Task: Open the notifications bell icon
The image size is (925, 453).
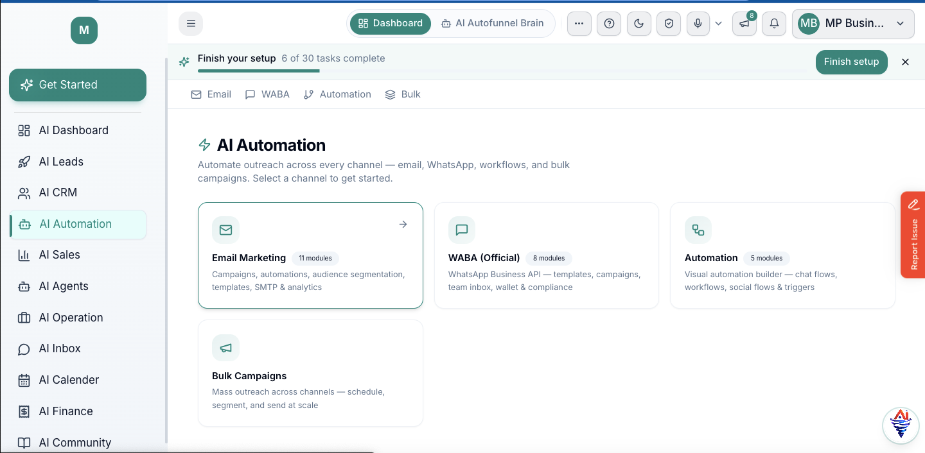Action: point(774,24)
